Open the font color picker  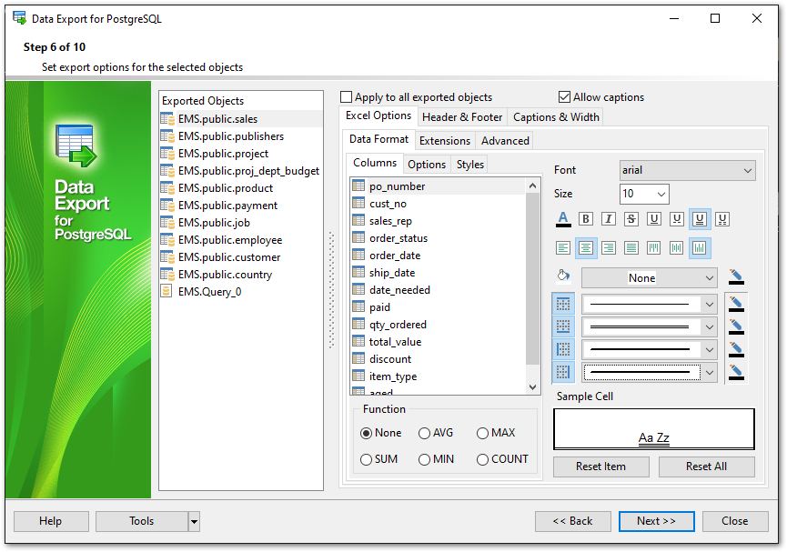coord(563,219)
